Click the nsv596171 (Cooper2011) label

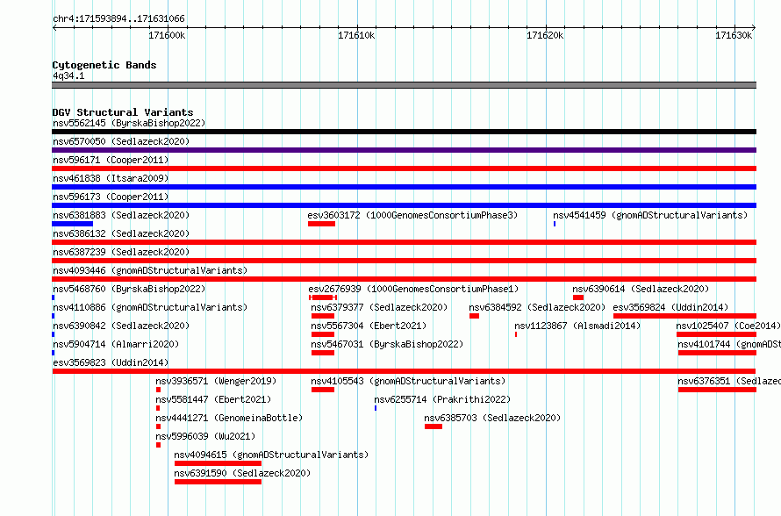pyautogui.click(x=111, y=160)
